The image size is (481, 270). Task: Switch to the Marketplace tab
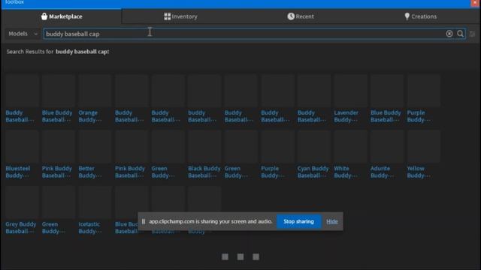pos(62,16)
